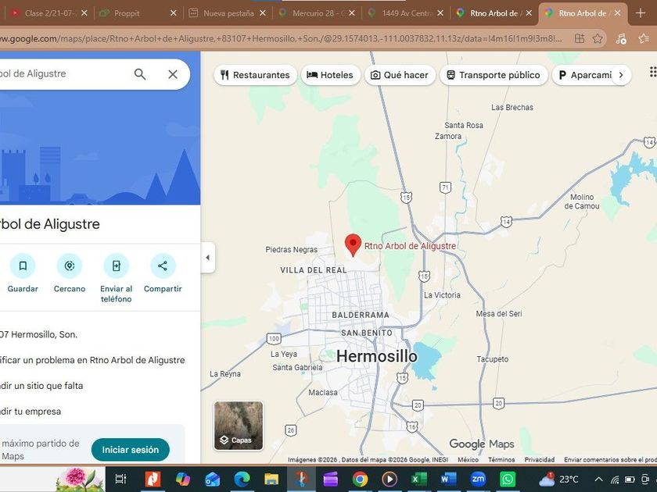
Task: Filter map by Hoteles
Action: click(330, 75)
